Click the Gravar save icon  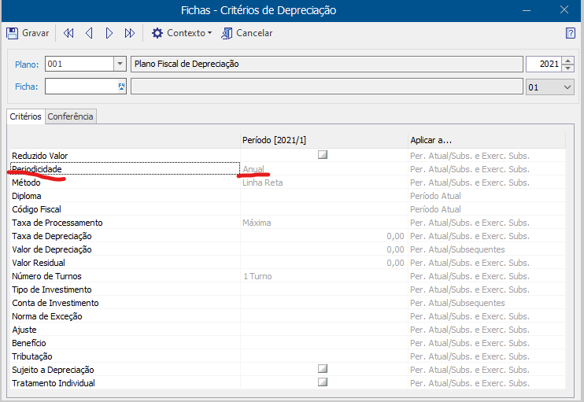pos(13,33)
